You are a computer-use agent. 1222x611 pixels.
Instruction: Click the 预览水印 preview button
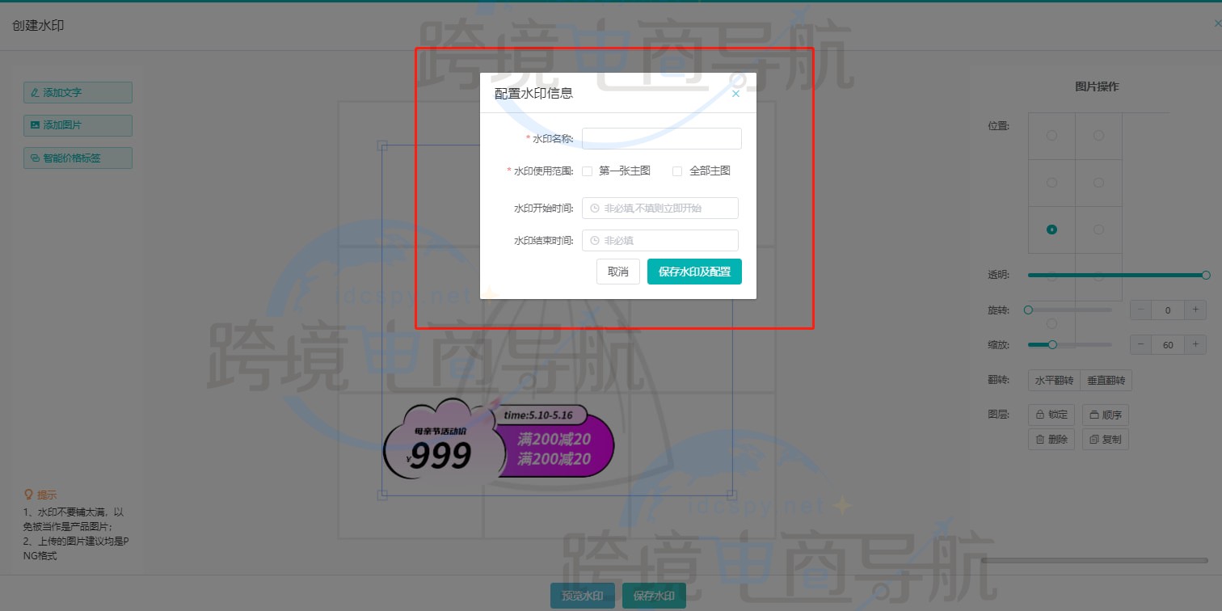pyautogui.click(x=581, y=595)
